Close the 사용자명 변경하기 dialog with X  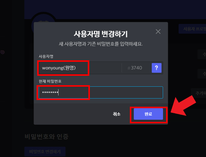pyautogui.click(x=158, y=32)
